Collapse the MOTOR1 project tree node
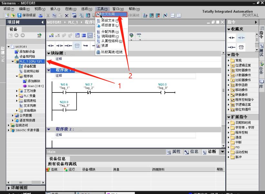 click(x=9, y=47)
